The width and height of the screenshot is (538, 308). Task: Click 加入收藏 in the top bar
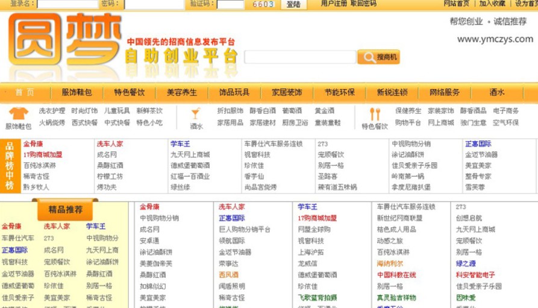pyautogui.click(x=492, y=4)
